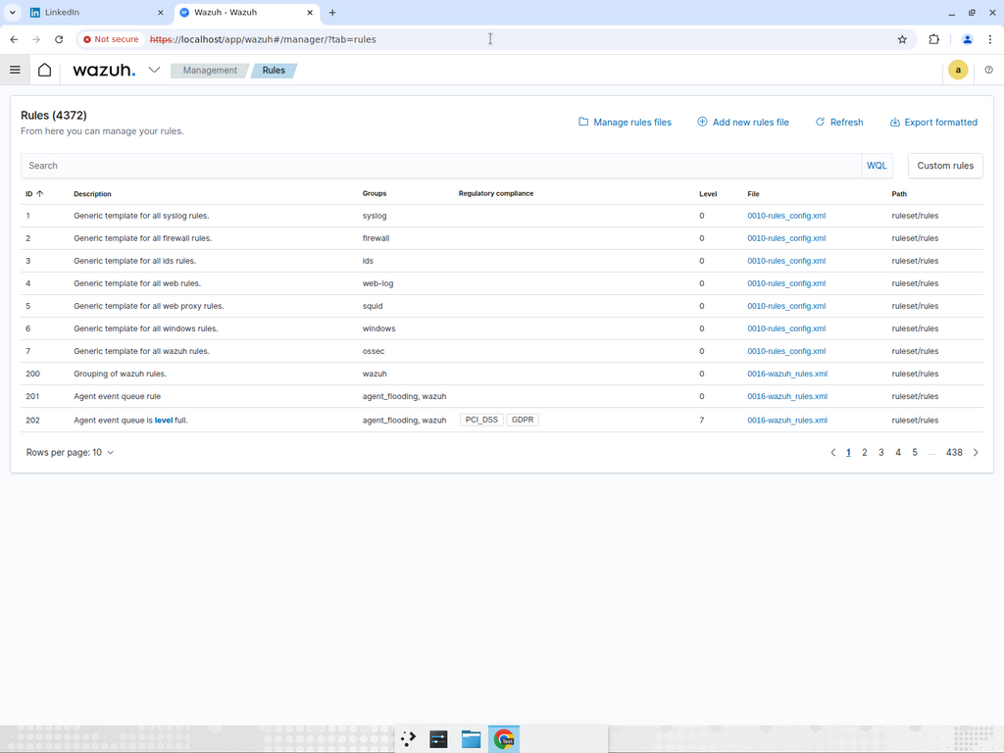This screenshot has width=1004, height=753.
Task: Go to page 5
Action: tap(915, 453)
